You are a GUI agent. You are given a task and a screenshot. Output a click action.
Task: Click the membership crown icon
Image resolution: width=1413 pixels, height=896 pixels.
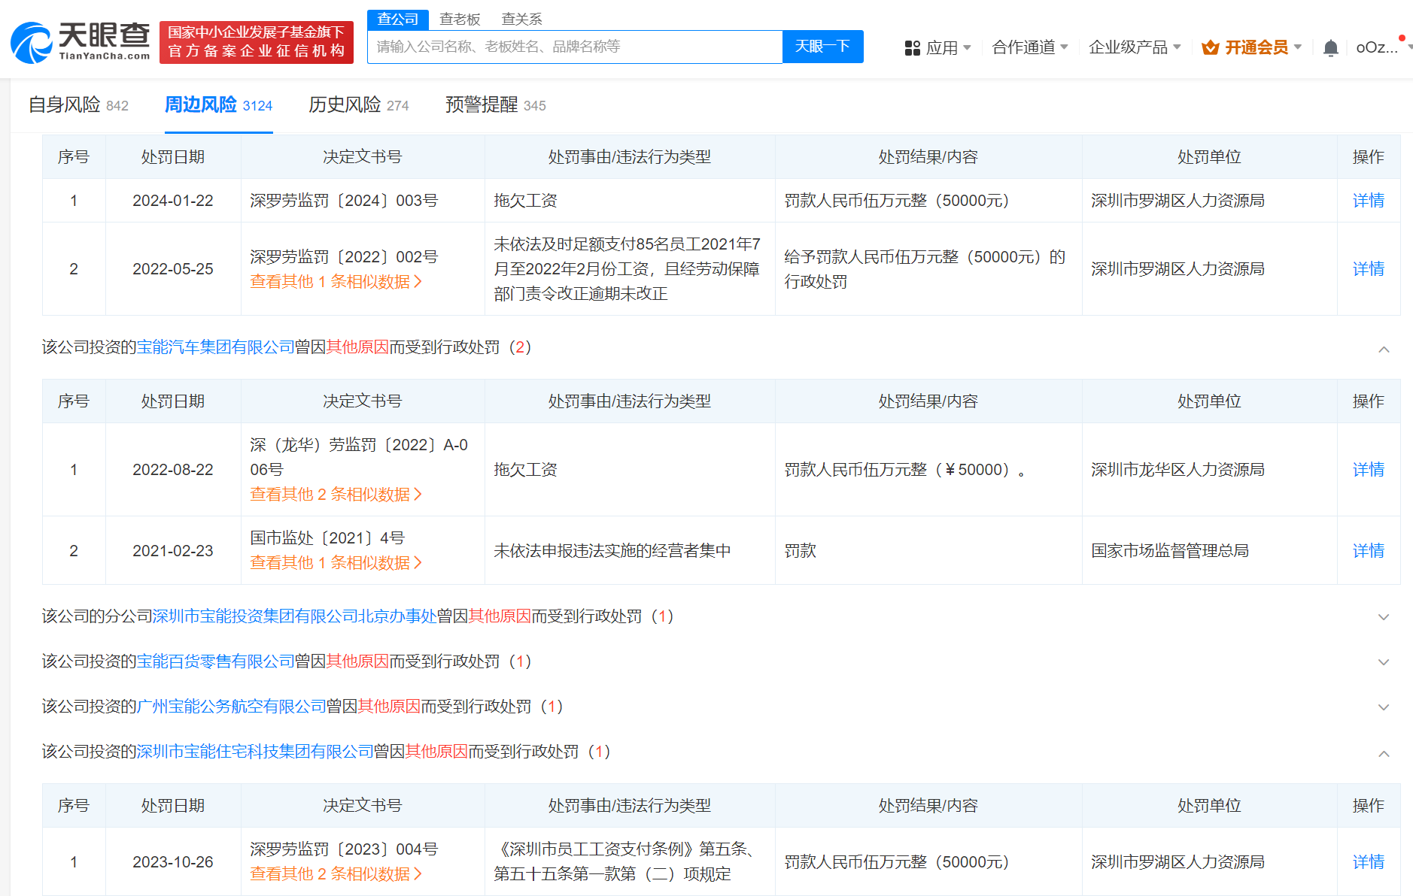(1211, 47)
